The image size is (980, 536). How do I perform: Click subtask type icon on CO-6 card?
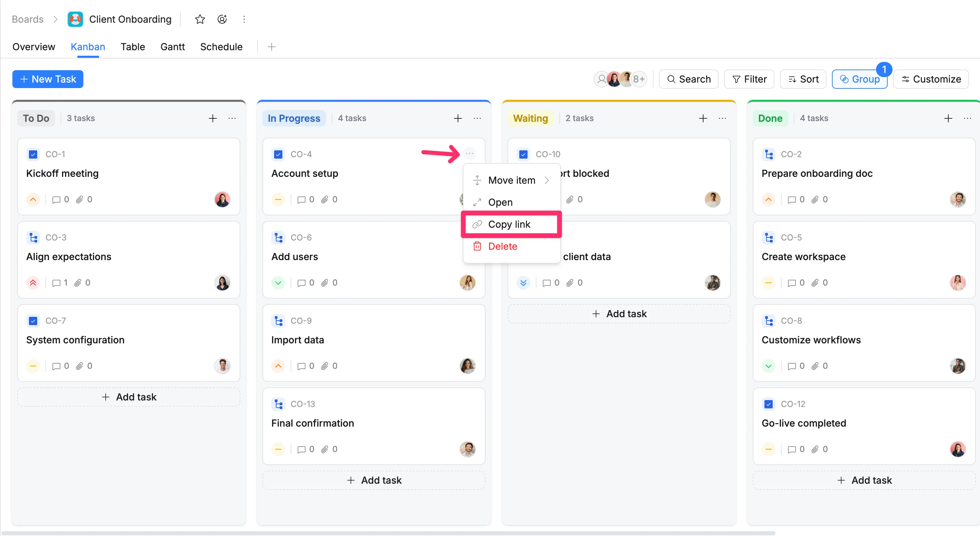coord(278,237)
